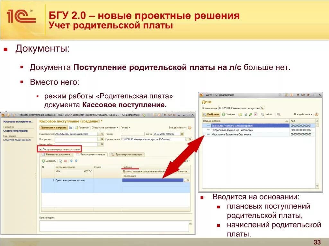
Task: Sort by the Наименование column header
Action: click(x=246, y=121)
